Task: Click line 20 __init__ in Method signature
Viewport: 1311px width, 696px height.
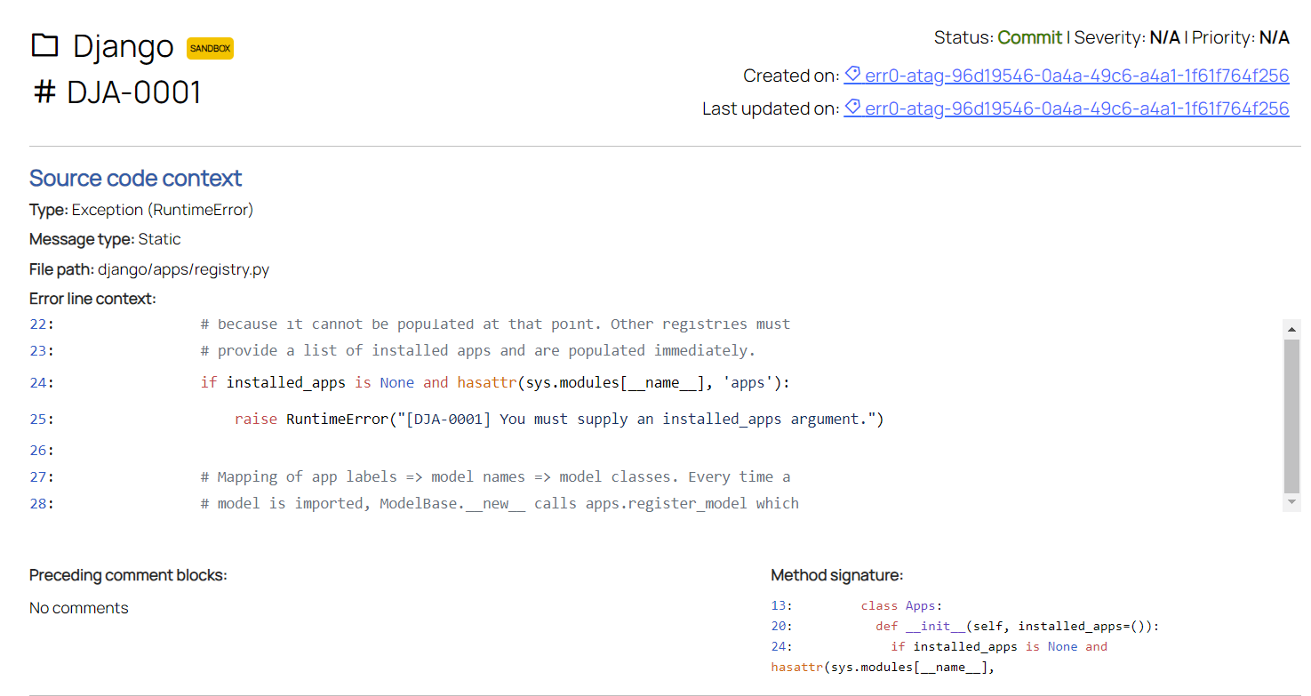Action: [1018, 626]
